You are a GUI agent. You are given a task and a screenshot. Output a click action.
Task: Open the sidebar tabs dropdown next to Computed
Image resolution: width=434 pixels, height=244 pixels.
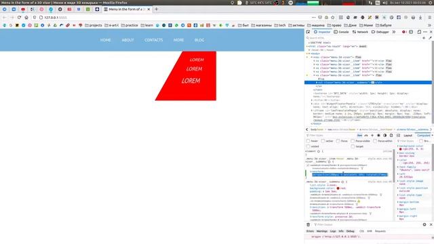[x=432, y=136]
